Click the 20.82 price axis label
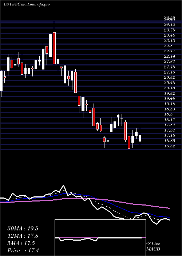The width and height of the screenshot is (182, 256). point(169,78)
